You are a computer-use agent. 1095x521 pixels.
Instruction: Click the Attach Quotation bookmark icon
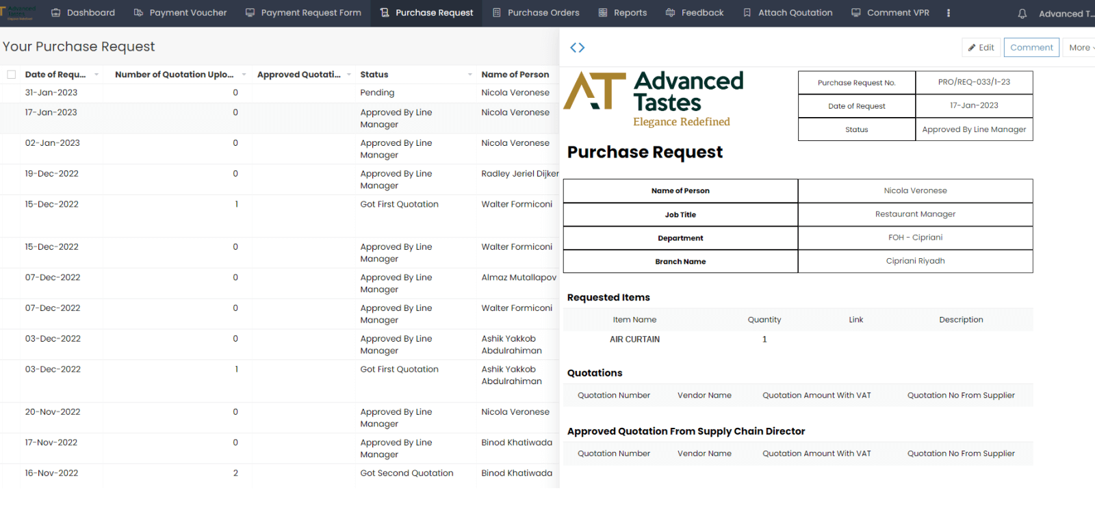click(747, 13)
